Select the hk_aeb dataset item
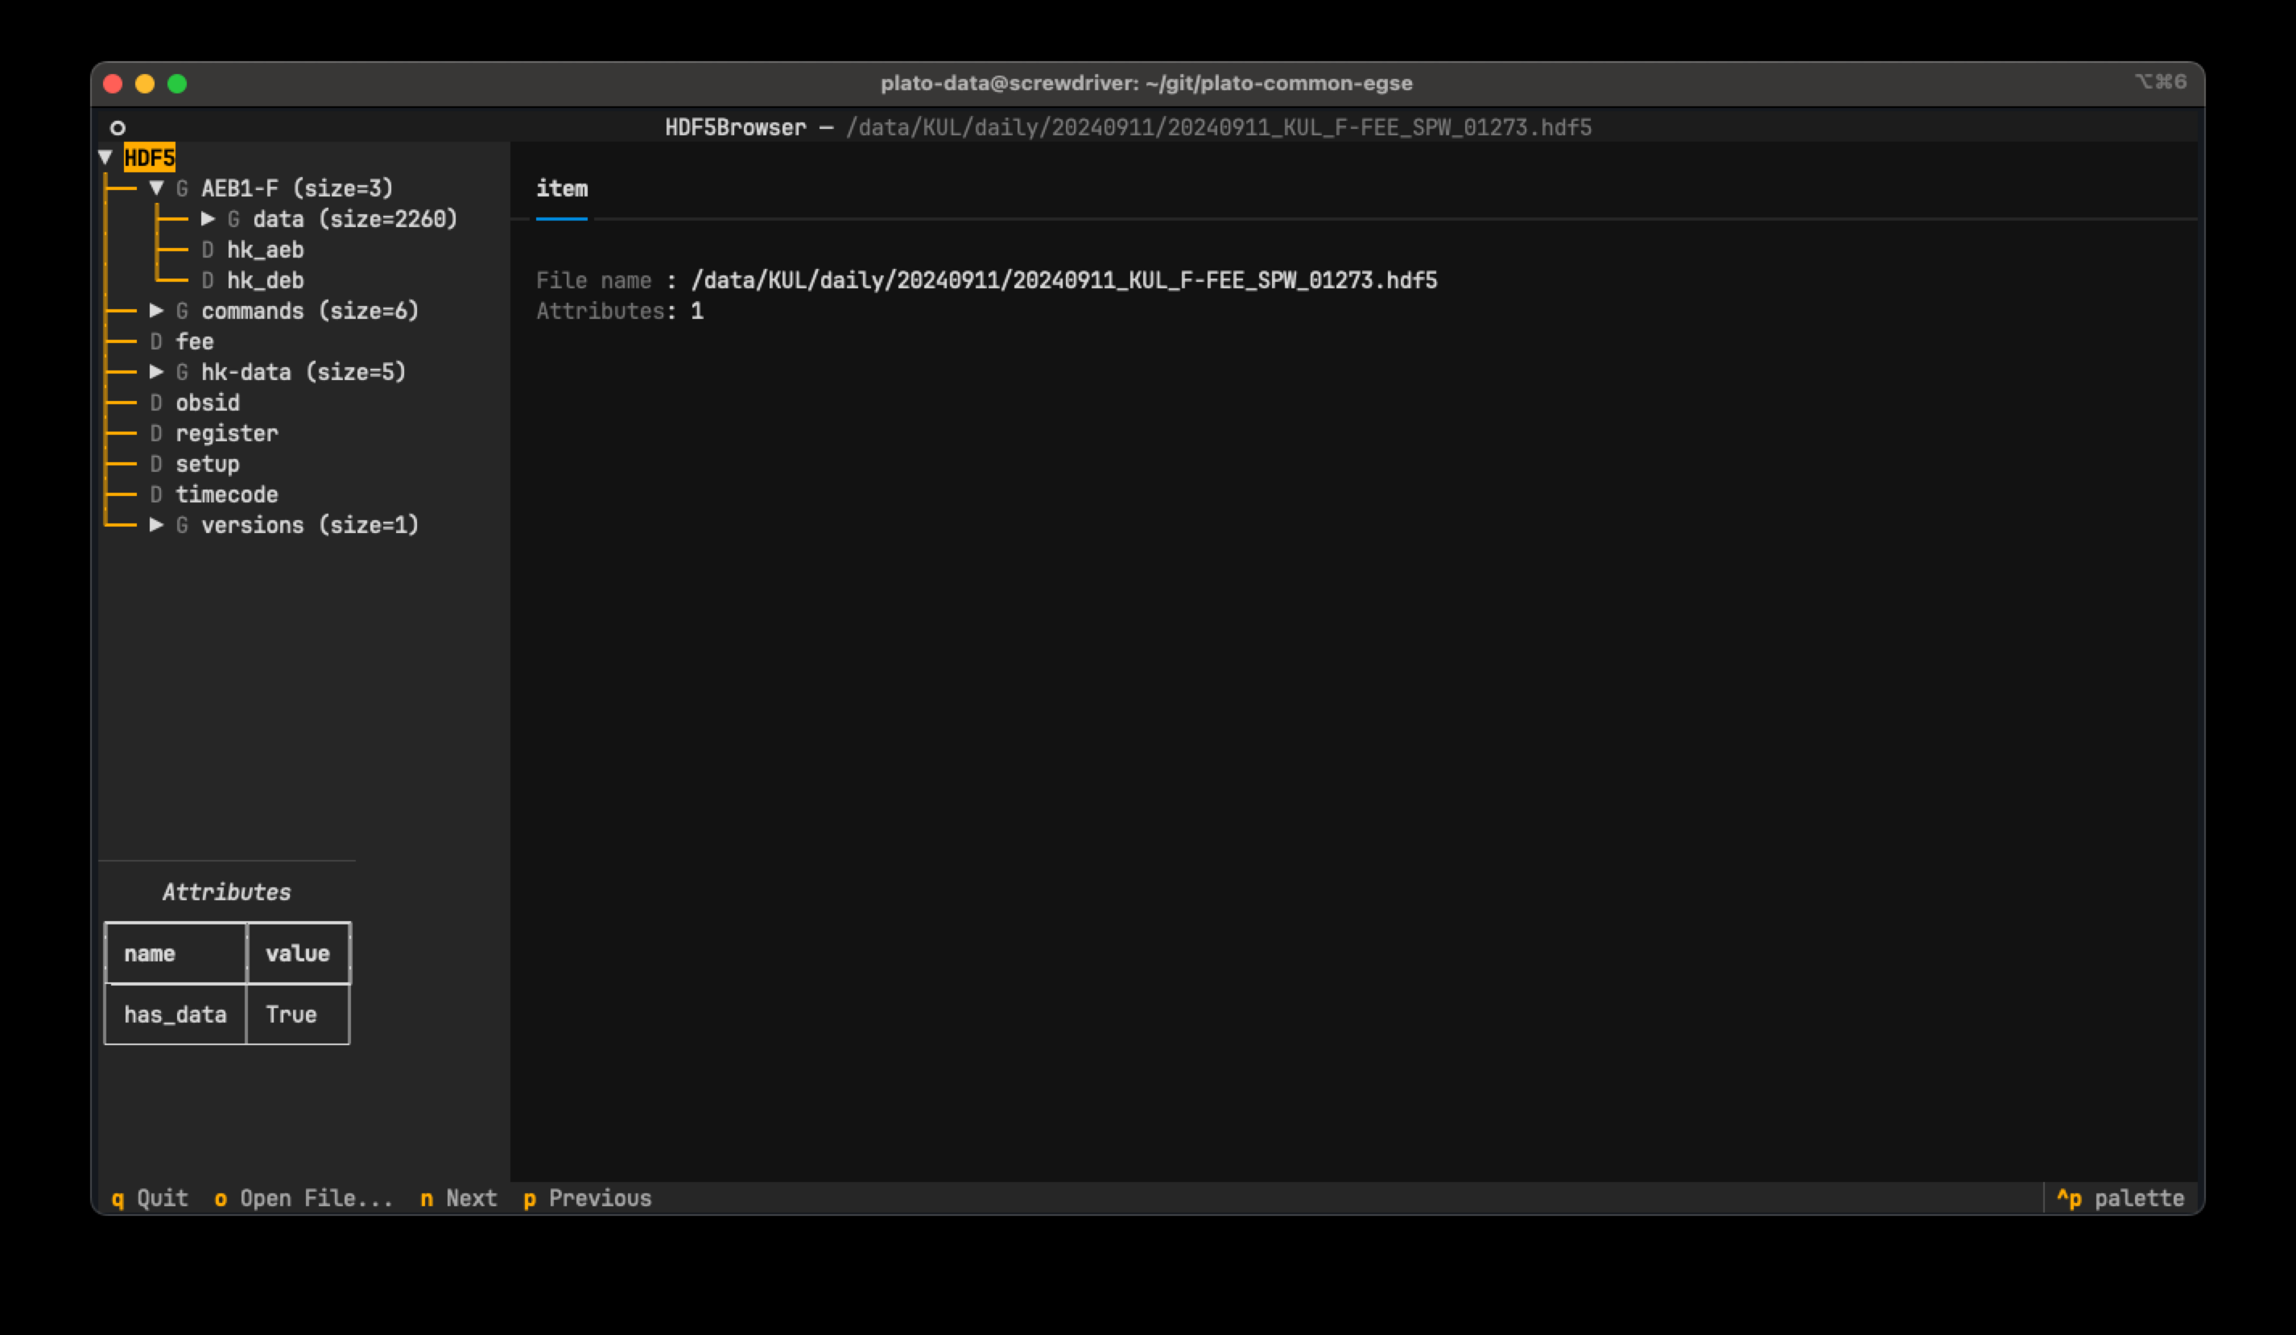This screenshot has height=1335, width=2296. (x=262, y=250)
